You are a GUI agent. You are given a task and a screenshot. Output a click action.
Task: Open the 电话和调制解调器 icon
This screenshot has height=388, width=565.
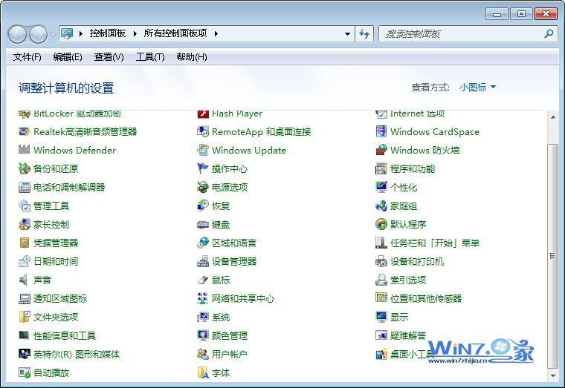coord(24,187)
